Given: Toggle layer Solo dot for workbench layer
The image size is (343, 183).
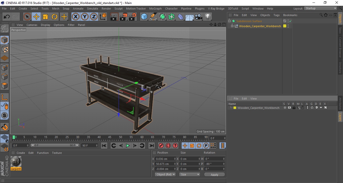Looking at the screenshot, I should click(x=285, y=108).
